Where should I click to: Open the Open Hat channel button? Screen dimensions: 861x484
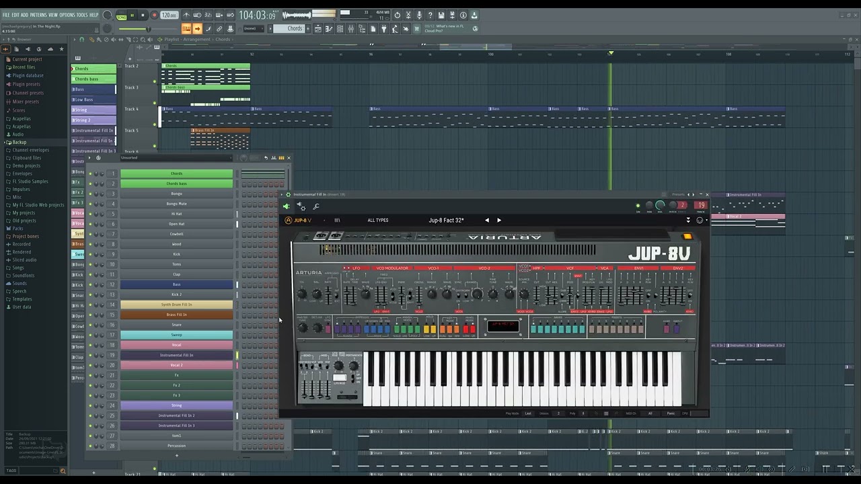pyautogui.click(x=176, y=224)
